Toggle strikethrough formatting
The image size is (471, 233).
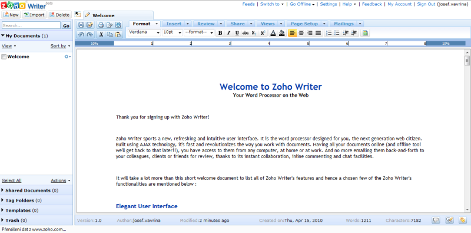tap(246, 33)
